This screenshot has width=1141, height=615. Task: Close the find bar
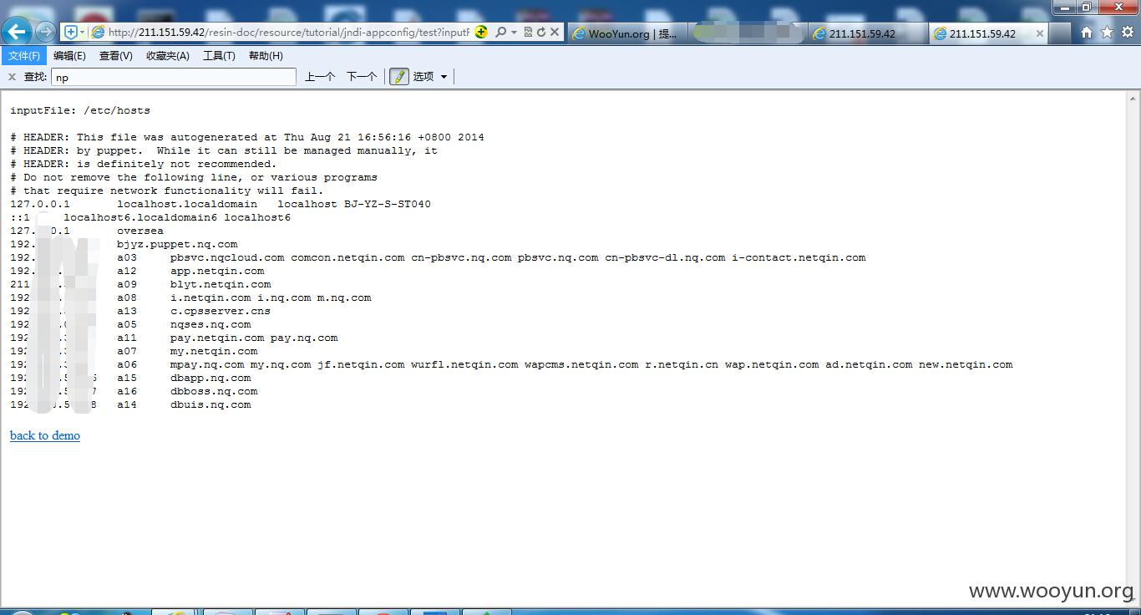click(x=12, y=77)
